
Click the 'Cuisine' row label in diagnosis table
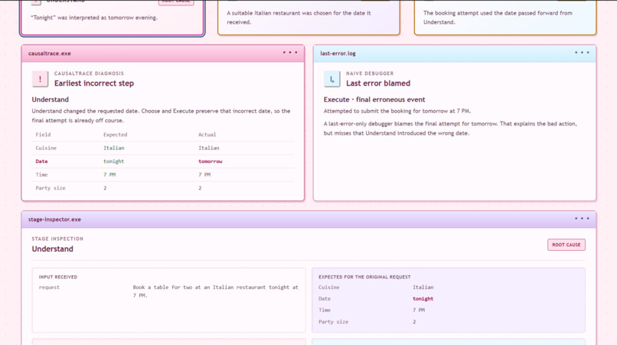pos(46,148)
